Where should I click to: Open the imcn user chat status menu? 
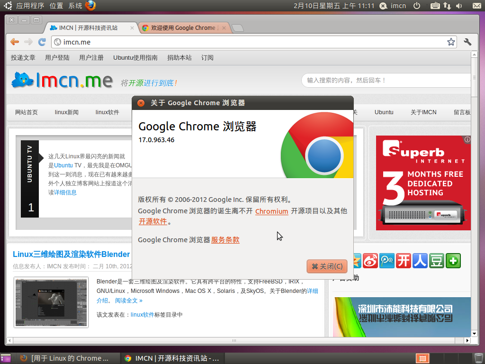pos(393,6)
